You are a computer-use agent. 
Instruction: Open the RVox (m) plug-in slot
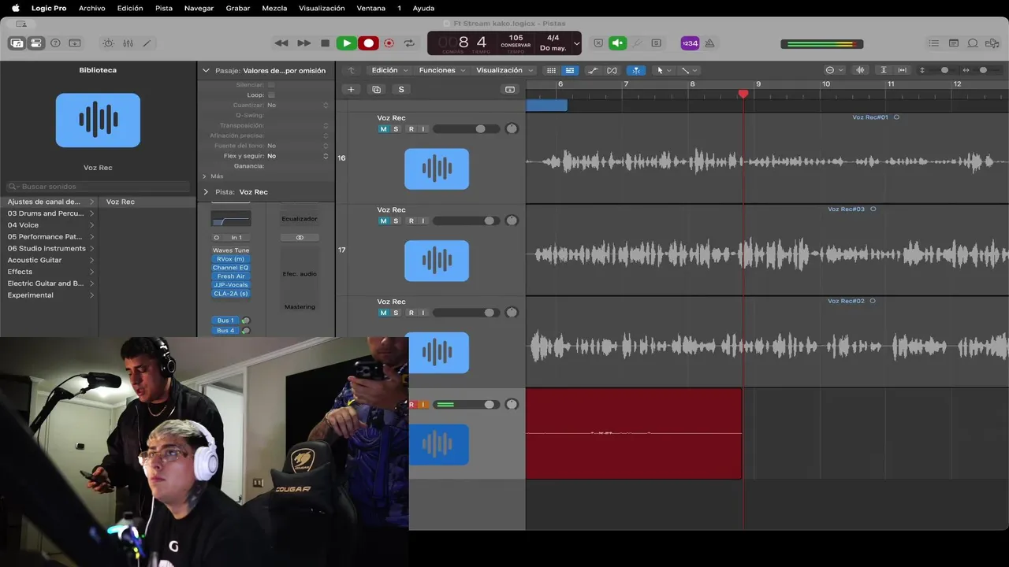[x=231, y=259]
